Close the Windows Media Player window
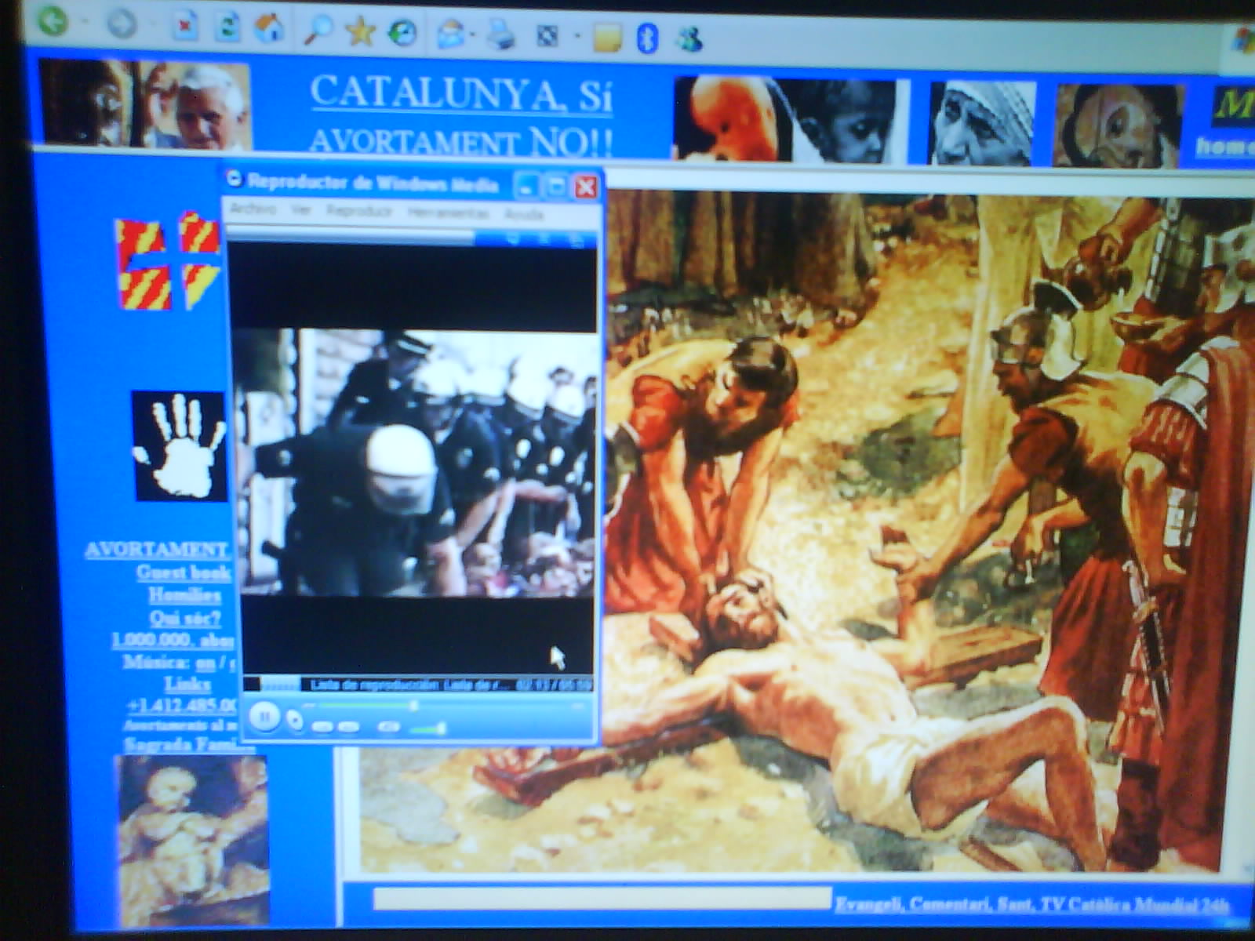Screen dimensions: 1255x941 pyautogui.click(x=586, y=187)
